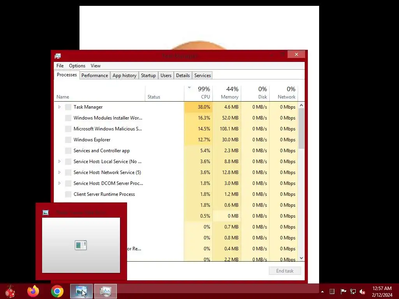Screen dimensions: 399x299
Task: Sort by the Name column header
Action: coord(100,93)
